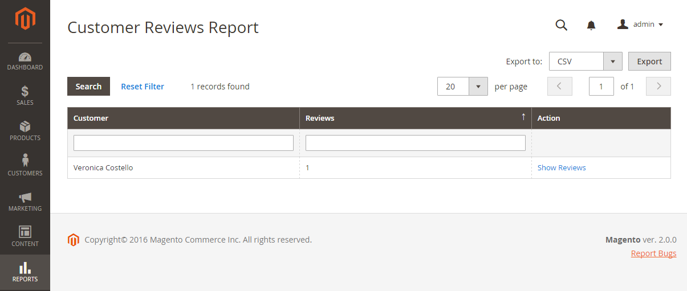Click the Report Bugs link

tap(653, 253)
